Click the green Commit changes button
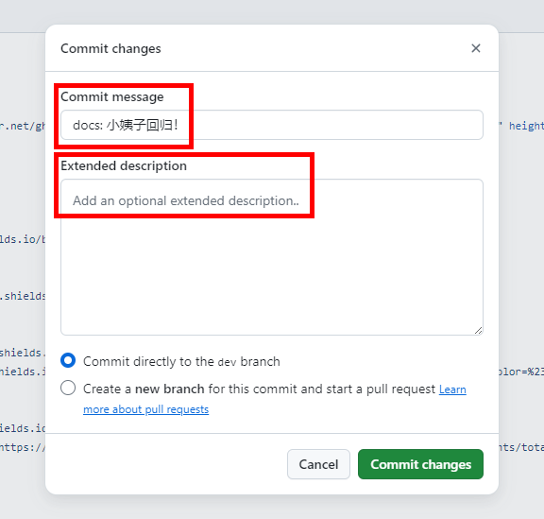 coord(420,464)
